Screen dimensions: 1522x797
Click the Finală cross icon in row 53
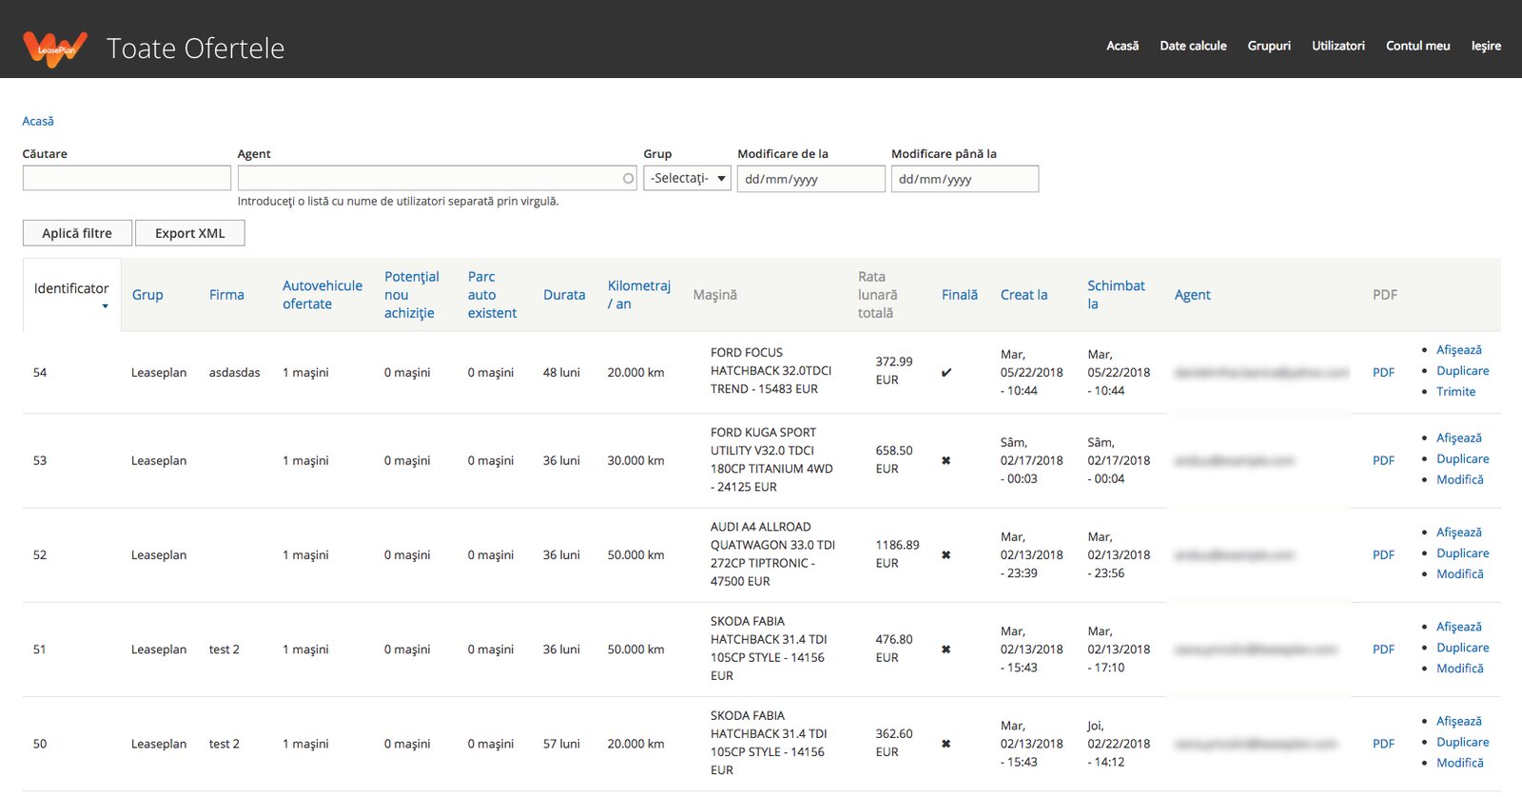point(946,460)
